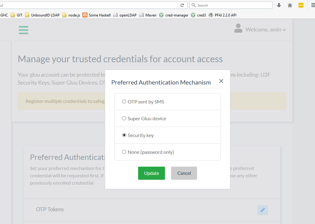
Task: Go to browser home page icon
Action: pos(290,5)
